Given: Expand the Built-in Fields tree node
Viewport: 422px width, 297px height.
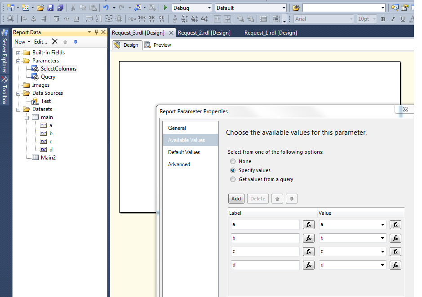Looking at the screenshot, I should [17, 52].
